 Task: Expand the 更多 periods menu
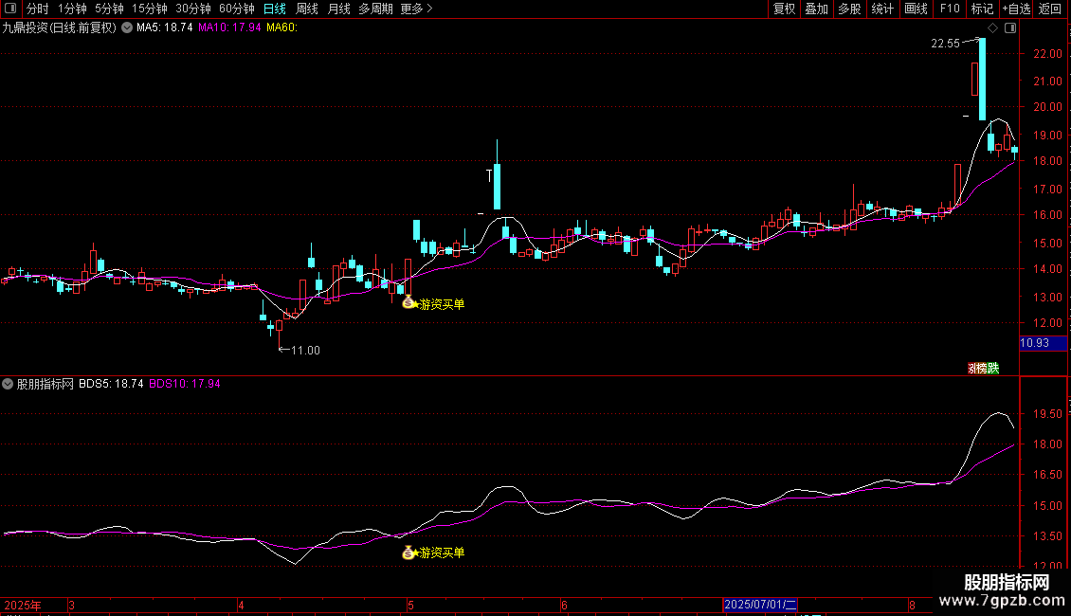(416, 9)
